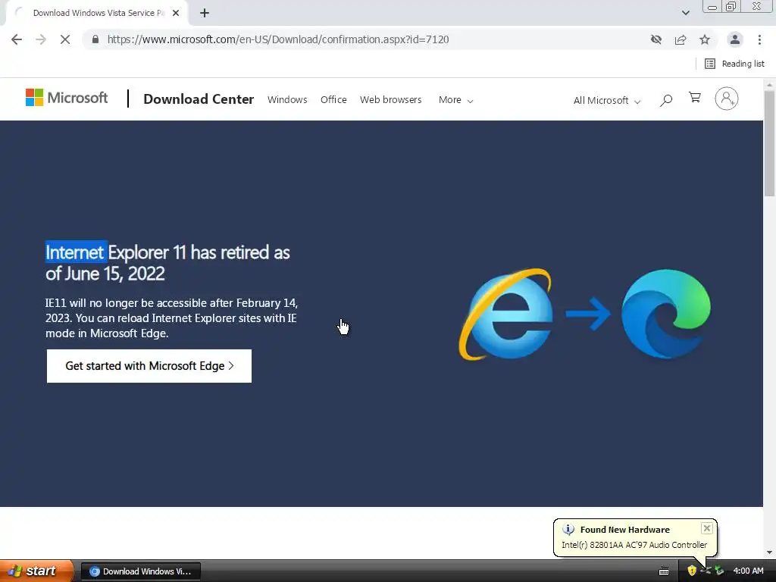Open the Reading list

[734, 64]
